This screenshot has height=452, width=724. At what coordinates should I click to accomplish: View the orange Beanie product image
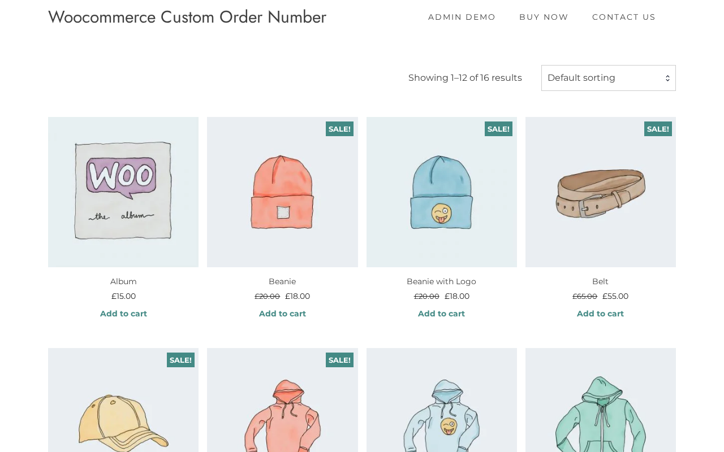(282, 192)
